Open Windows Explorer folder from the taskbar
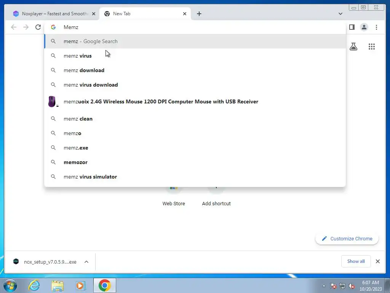The image size is (390, 293). pyautogui.click(x=58, y=285)
